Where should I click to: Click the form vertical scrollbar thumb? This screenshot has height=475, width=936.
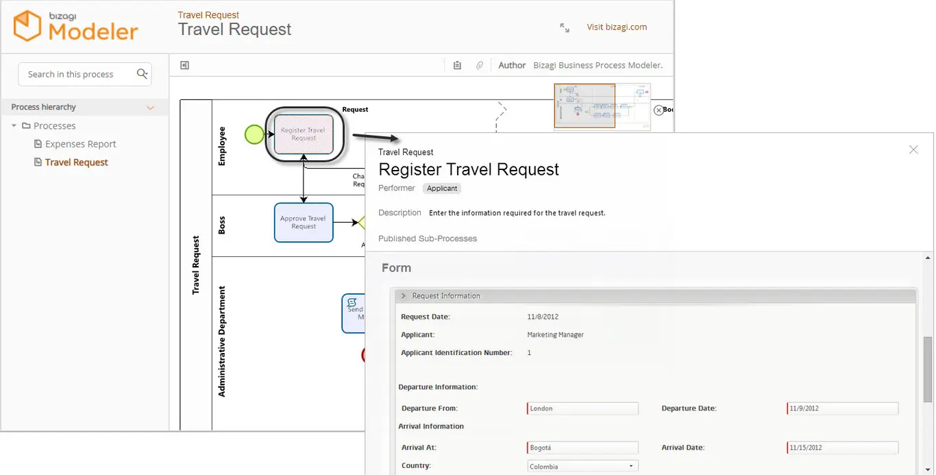tap(928, 369)
